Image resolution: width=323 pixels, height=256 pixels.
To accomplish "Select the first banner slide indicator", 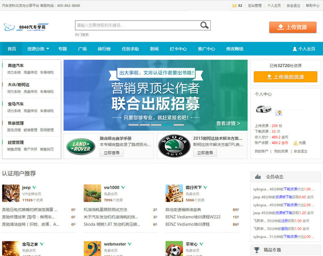I will pos(134,125).
